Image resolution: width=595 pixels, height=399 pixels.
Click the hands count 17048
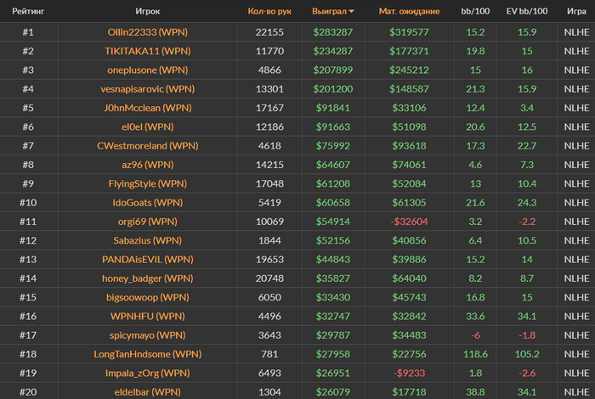(269, 183)
